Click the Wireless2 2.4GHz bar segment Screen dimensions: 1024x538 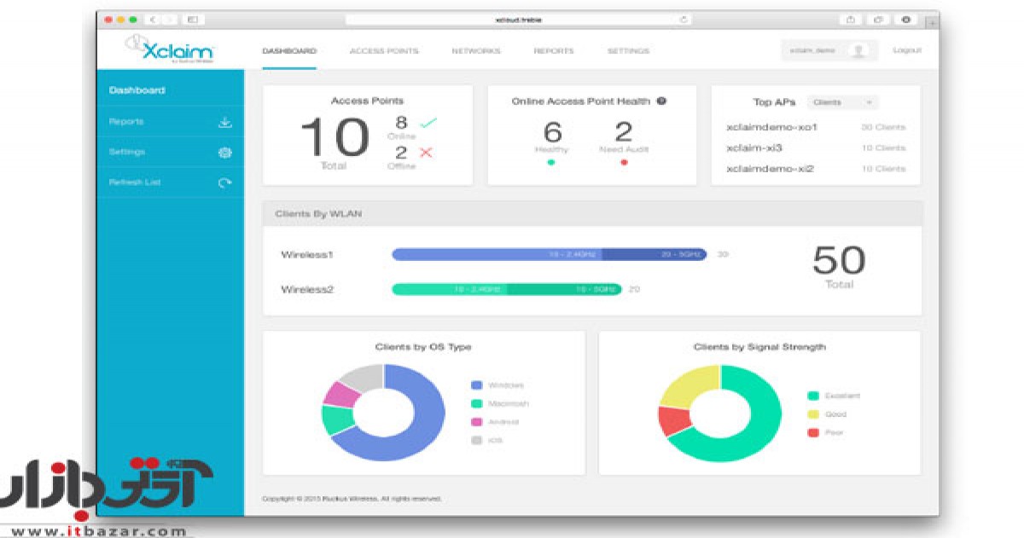[x=449, y=289]
